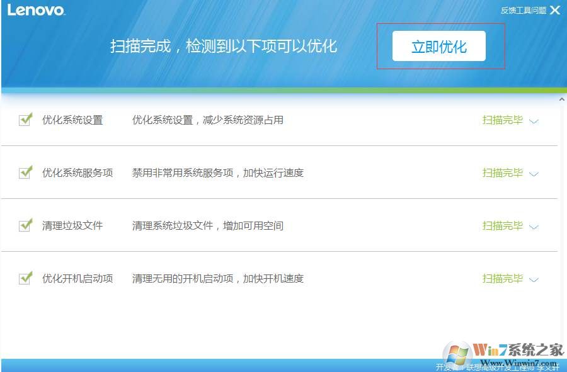Select the 优化开机启动项 item label

coord(77,278)
